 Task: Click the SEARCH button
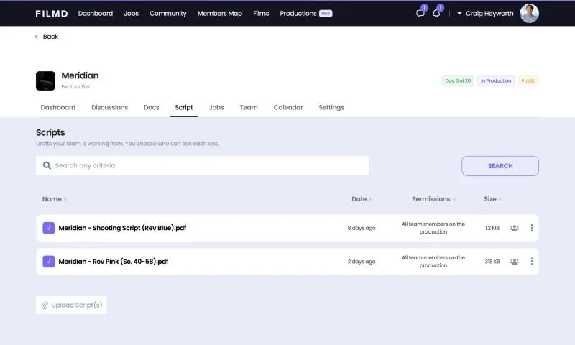pos(500,166)
